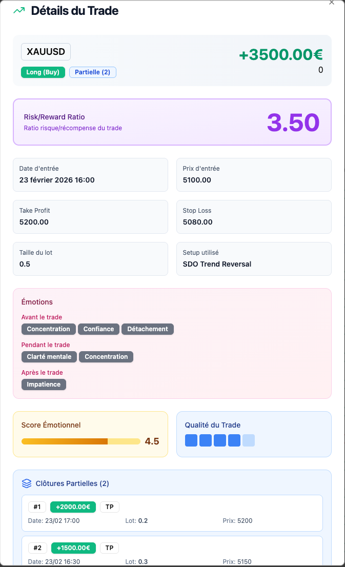345x567 pixels.
Task: Click the Prix: 5200 text
Action: click(237, 521)
